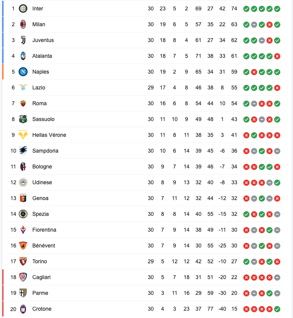293x318 pixels.
Task: Click Juventus's grey draw form indicator
Action: point(262,40)
